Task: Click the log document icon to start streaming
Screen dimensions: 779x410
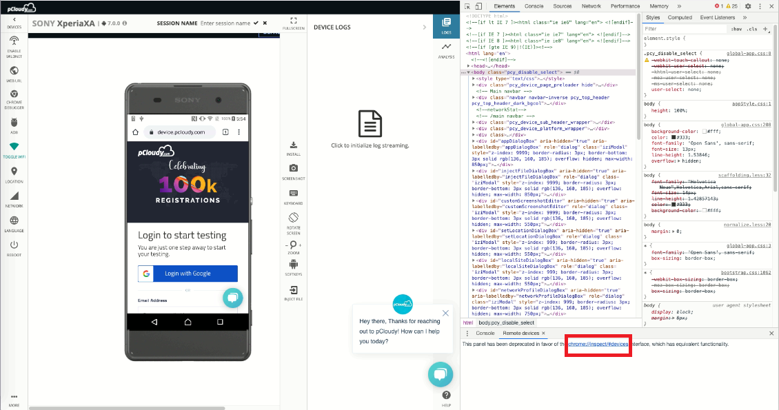Action: (370, 123)
